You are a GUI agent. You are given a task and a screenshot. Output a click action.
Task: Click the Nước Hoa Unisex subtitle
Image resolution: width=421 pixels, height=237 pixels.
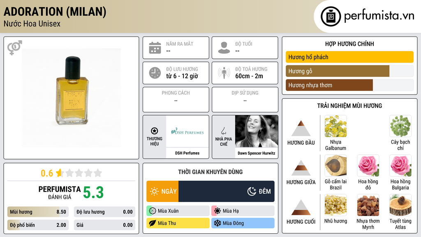(32, 23)
